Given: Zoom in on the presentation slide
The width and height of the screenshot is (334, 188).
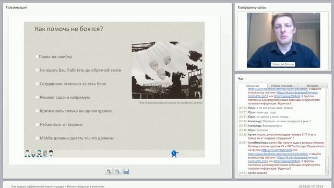Looking at the screenshot, I should point(109,171).
